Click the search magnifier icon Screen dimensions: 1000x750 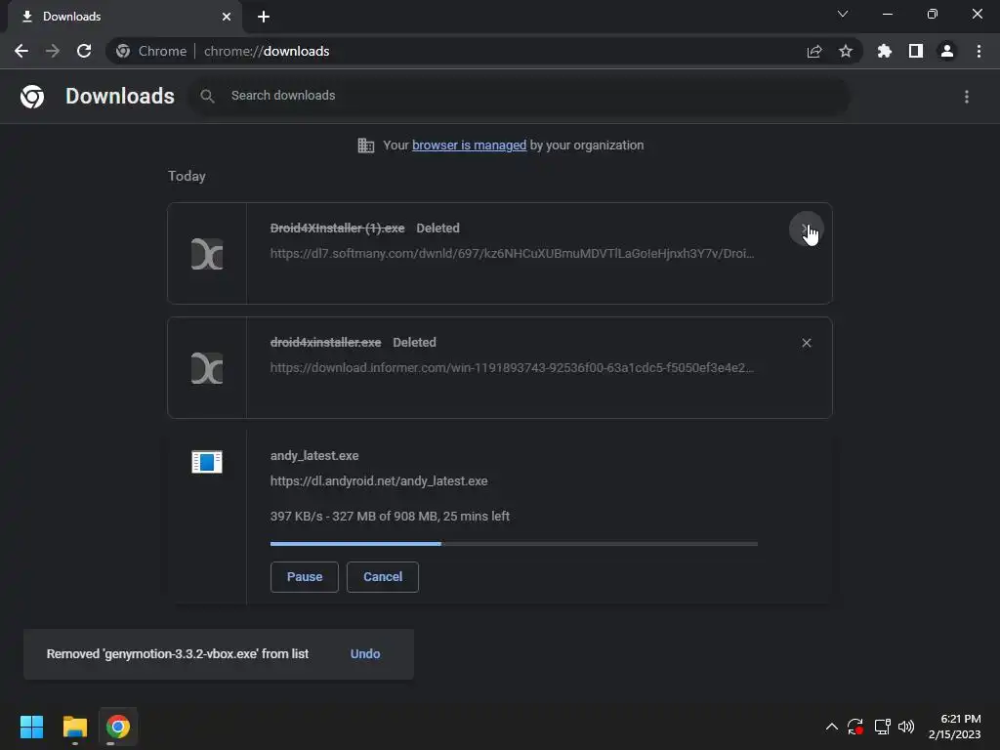pyautogui.click(x=207, y=97)
